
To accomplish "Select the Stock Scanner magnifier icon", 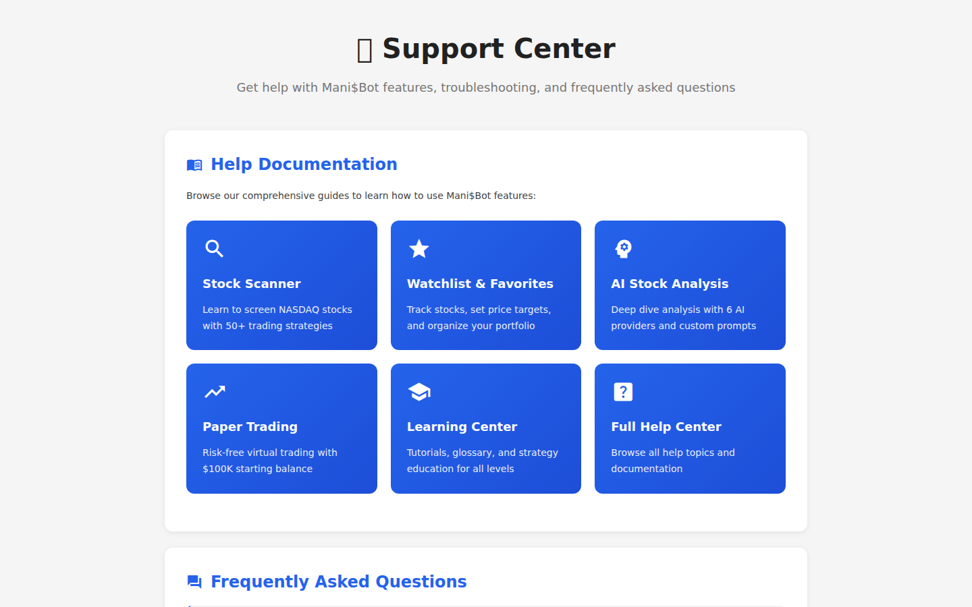I will pos(214,249).
